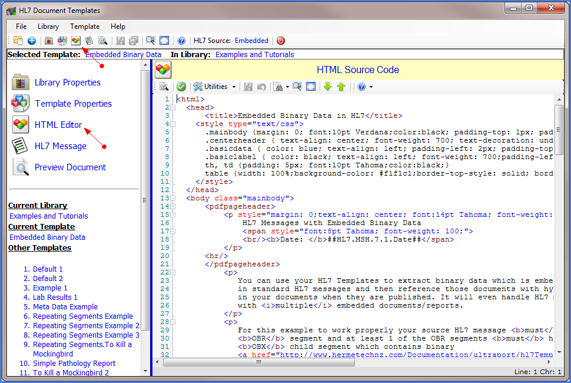Select the Lab Results 1 template
Viewport: 571px width, 383px height.
[x=55, y=298]
